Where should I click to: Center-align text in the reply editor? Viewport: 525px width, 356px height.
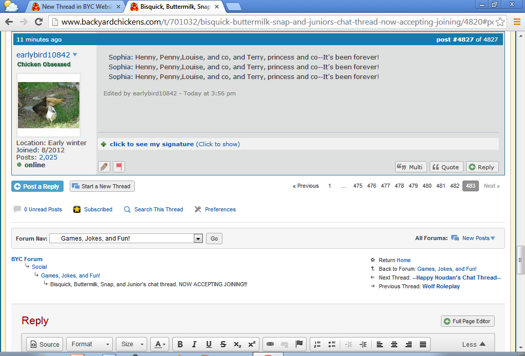pos(394,344)
